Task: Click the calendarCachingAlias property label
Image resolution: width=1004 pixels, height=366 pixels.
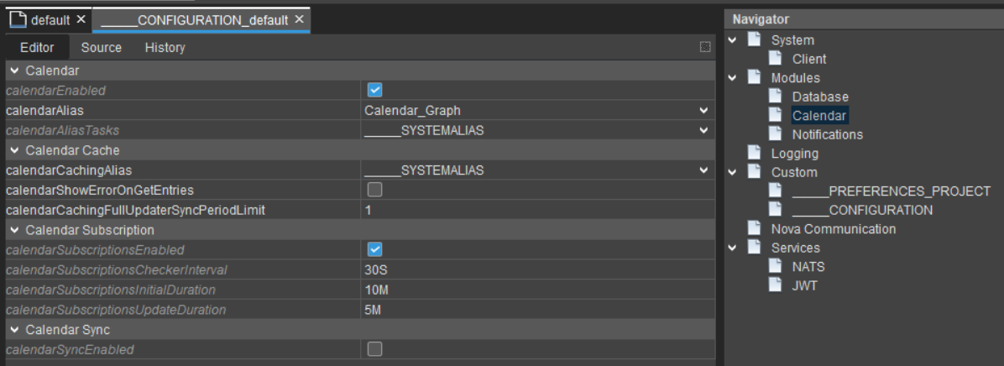Action: 69,170
